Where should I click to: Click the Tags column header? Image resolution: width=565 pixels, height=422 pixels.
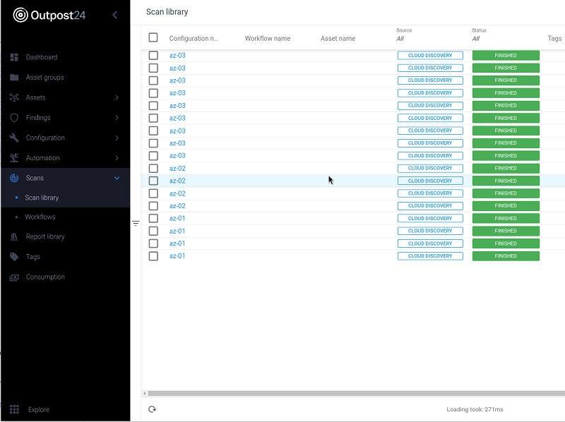click(554, 38)
